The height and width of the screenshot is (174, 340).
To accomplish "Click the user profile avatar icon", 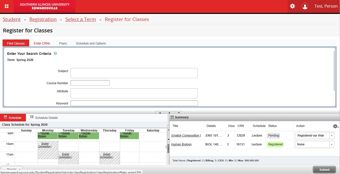I will coord(305,6).
